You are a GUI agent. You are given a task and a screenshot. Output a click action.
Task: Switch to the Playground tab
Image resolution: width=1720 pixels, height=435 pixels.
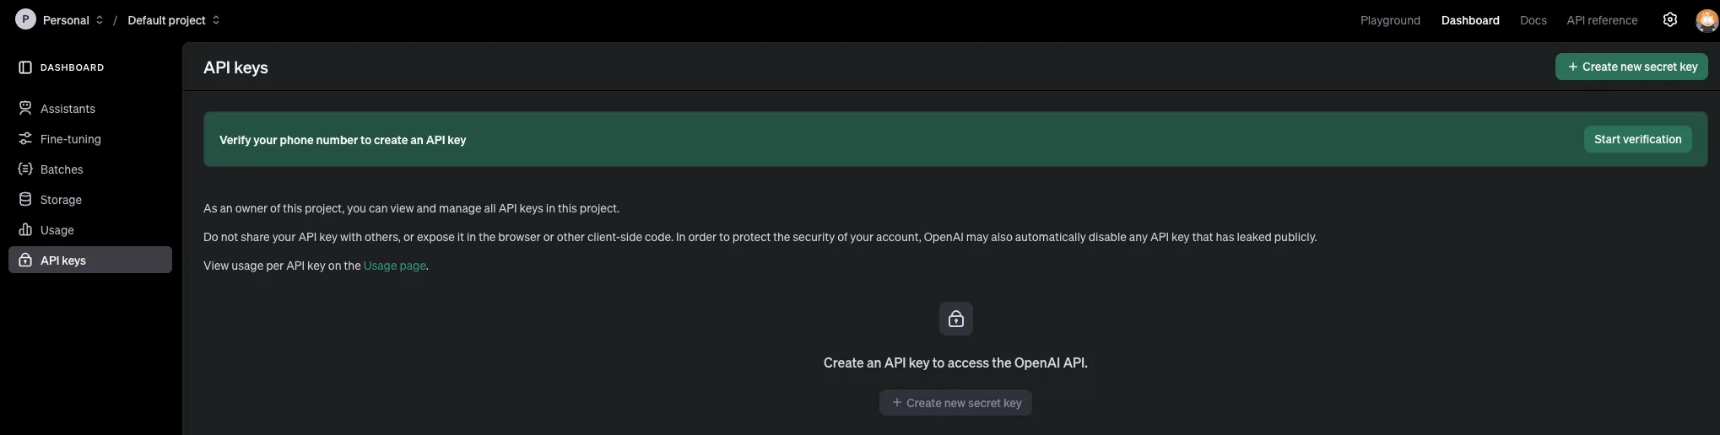1390,20
